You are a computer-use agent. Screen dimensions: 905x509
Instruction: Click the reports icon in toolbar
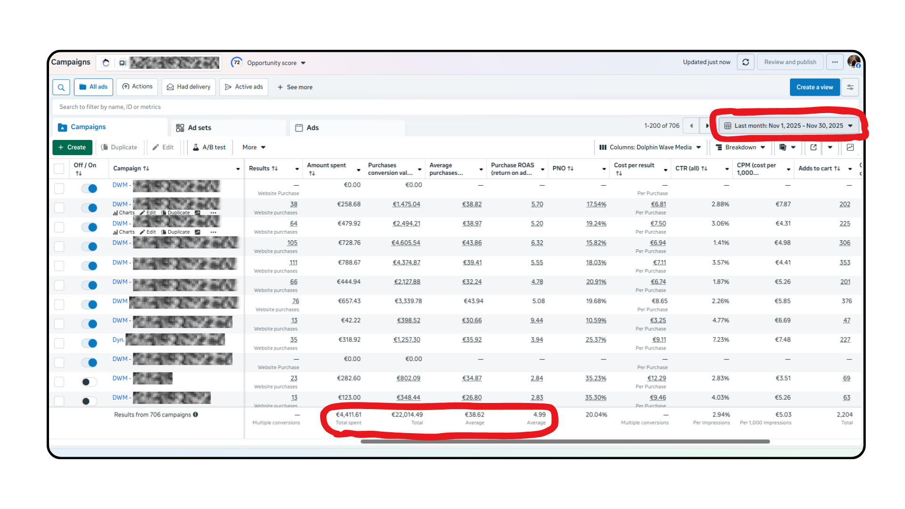(x=783, y=148)
